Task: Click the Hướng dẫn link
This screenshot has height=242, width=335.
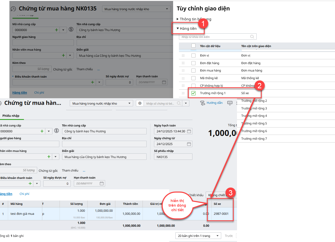Action: click(x=214, y=103)
